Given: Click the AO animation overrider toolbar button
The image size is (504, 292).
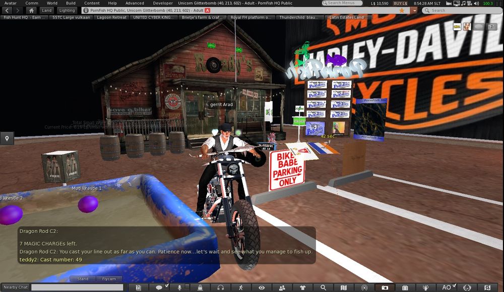Looking at the screenshot, I should (x=446, y=287).
